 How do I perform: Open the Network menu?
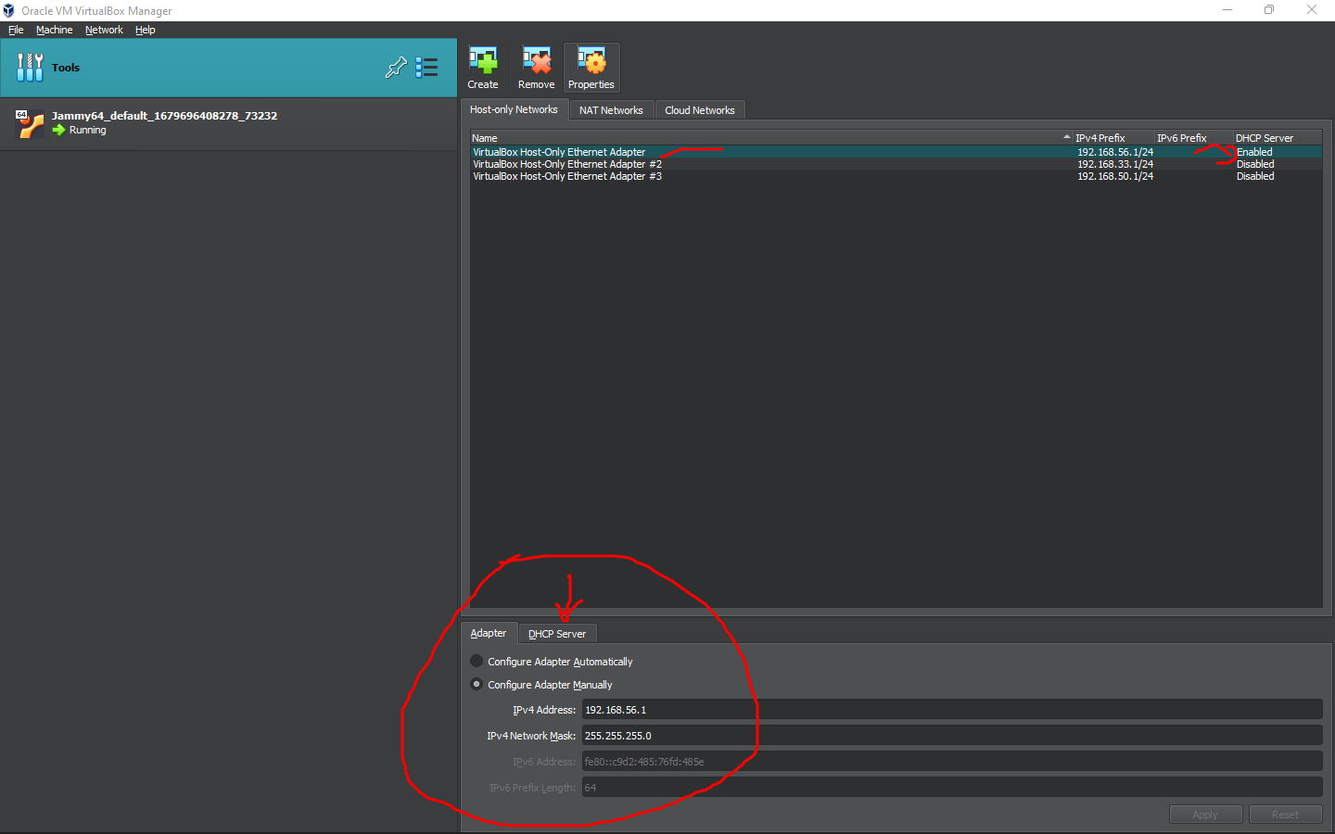point(104,29)
